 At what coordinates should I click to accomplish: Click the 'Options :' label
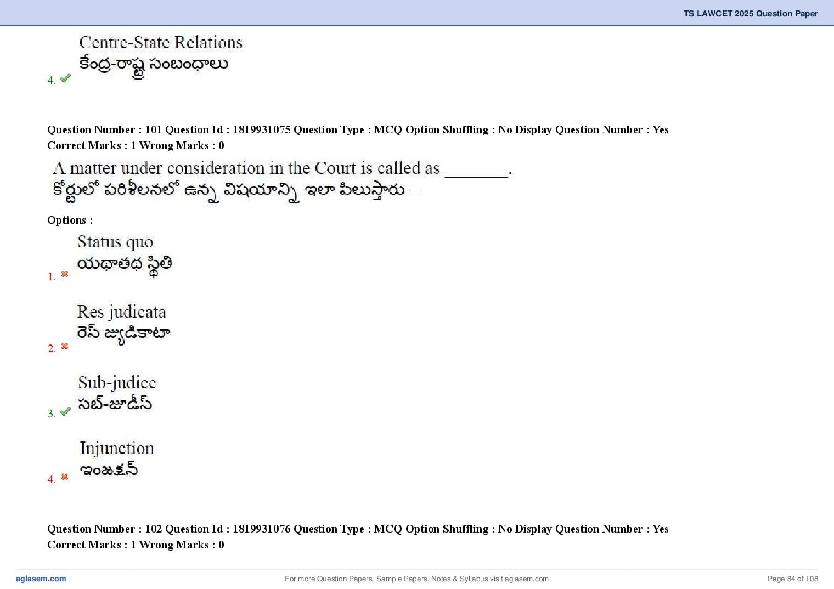[70, 220]
